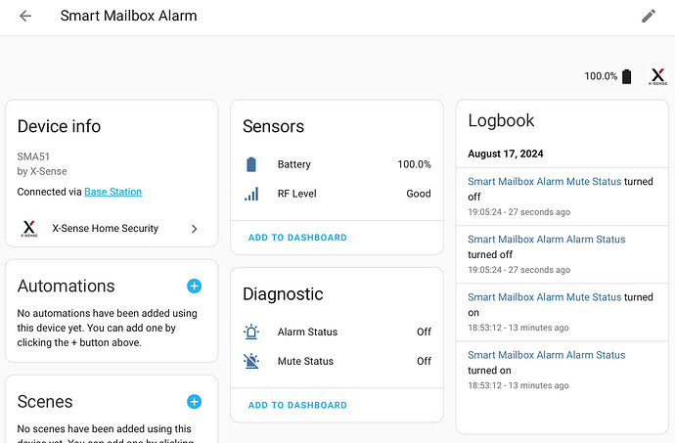Expand X-Sense Home Security chevron
Image resolution: width=675 pixels, height=443 pixels.
194,229
